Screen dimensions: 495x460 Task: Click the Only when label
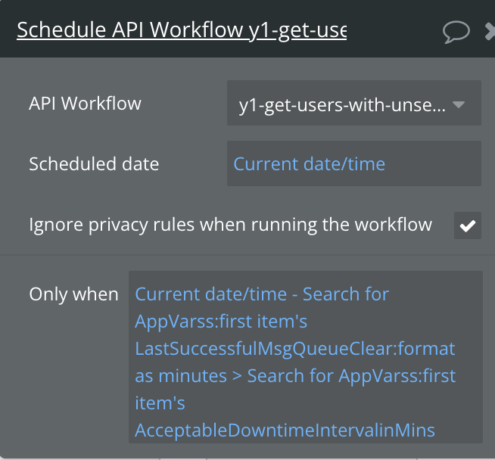(73, 294)
